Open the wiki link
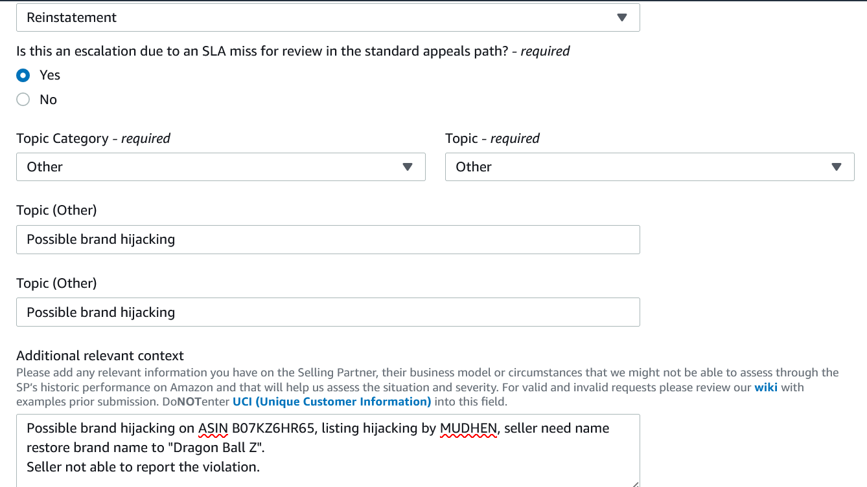The width and height of the screenshot is (867, 487). click(x=766, y=387)
